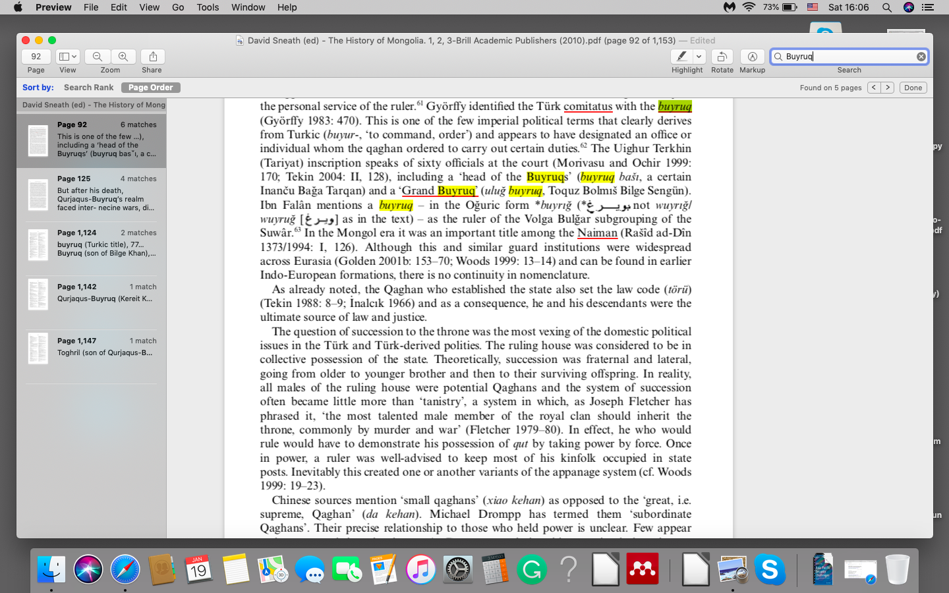Screen dimensions: 949x593
Task: Open the Share button in toolbar
Action: point(152,57)
